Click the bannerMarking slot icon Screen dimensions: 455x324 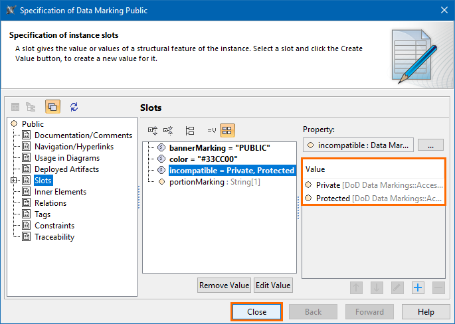[x=161, y=147]
